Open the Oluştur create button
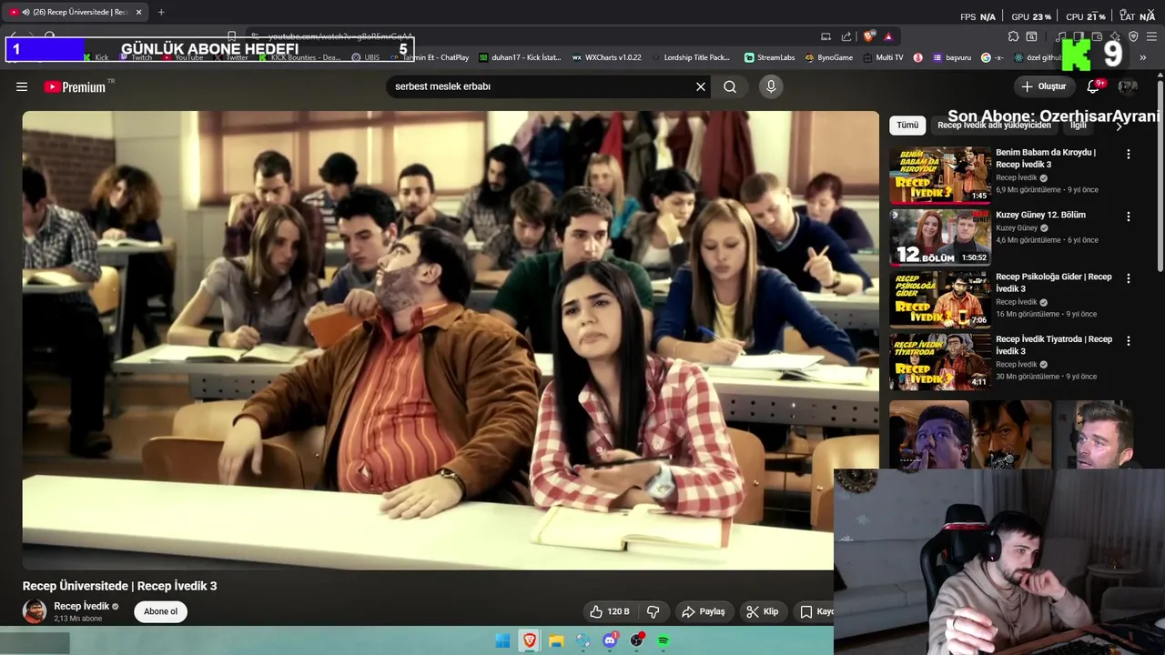The width and height of the screenshot is (1165, 655). (x=1044, y=86)
